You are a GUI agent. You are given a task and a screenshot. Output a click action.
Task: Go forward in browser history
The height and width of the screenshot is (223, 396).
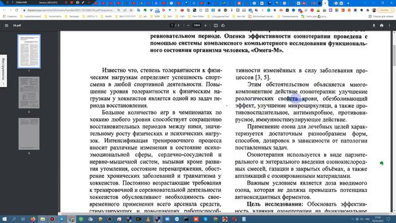pyautogui.click(x=11, y=10)
